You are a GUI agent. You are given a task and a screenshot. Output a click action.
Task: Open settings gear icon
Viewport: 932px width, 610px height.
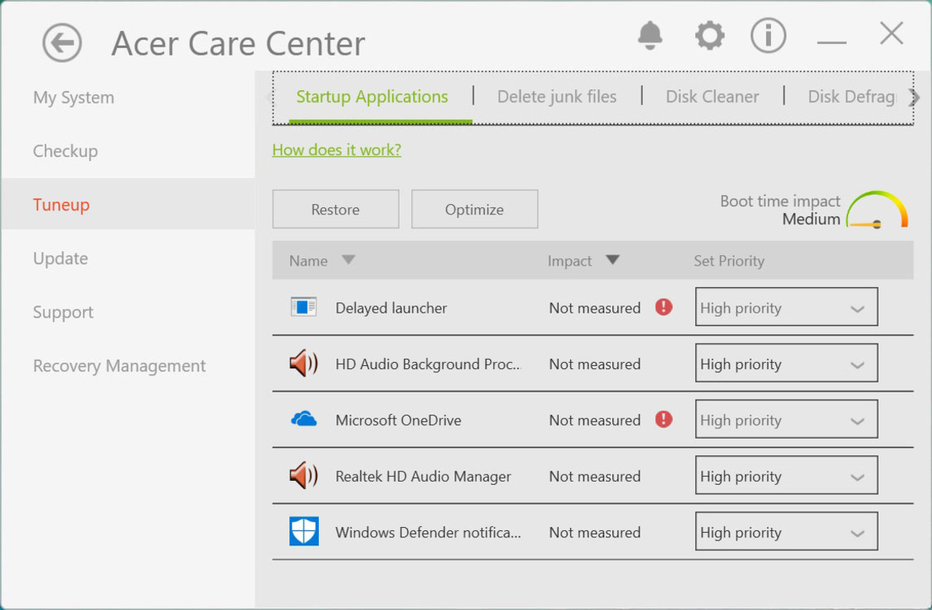[x=710, y=36]
